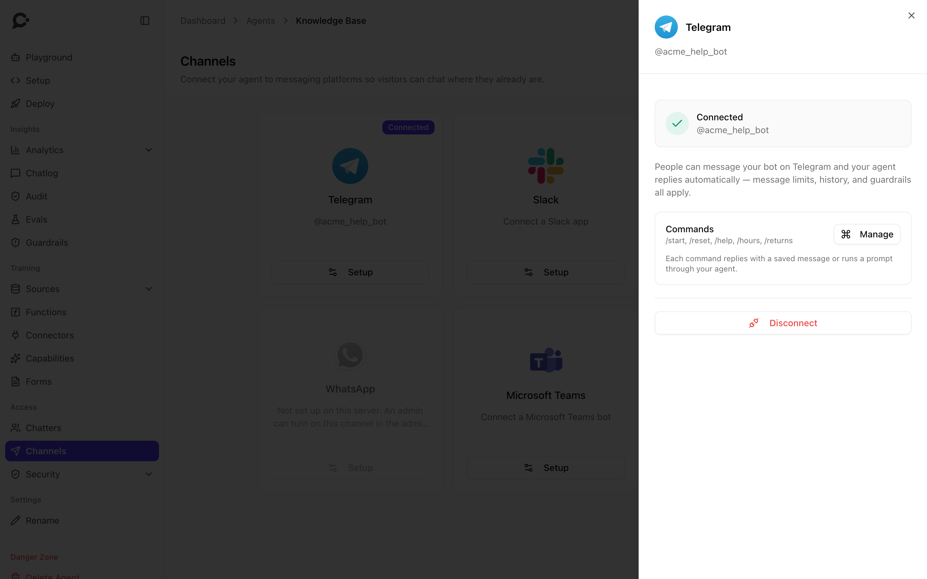Image resolution: width=927 pixels, height=579 pixels.
Task: Click the Analytics bar chart icon
Action: click(15, 150)
